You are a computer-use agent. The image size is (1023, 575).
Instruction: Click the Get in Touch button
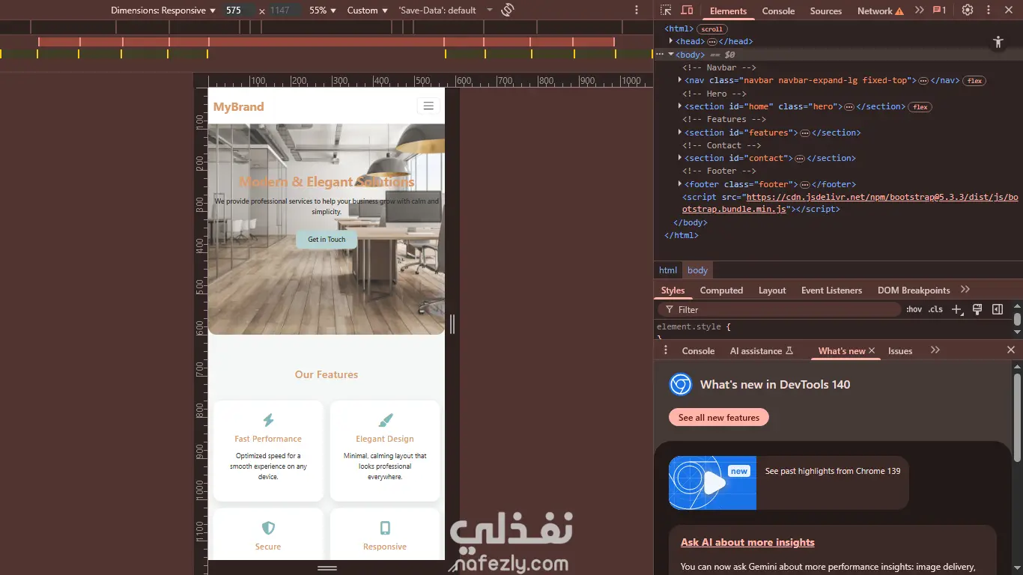click(327, 240)
